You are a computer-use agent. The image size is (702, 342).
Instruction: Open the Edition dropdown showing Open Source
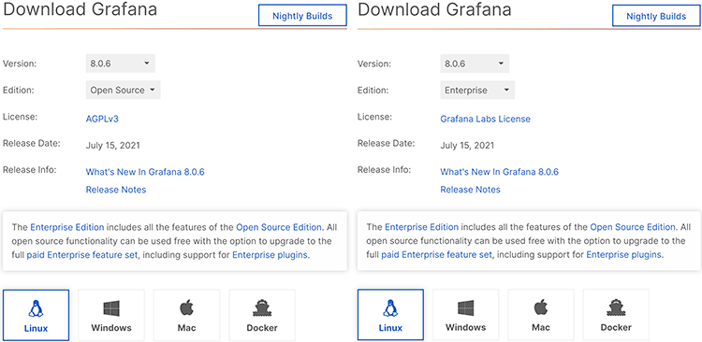click(x=124, y=90)
